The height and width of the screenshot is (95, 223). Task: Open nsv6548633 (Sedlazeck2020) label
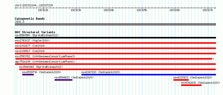pos(74,77)
